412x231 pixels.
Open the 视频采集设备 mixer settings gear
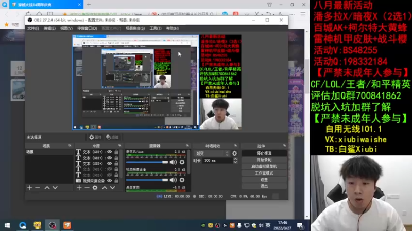(x=182, y=180)
